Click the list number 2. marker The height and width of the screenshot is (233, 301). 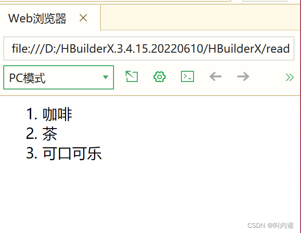click(32, 134)
